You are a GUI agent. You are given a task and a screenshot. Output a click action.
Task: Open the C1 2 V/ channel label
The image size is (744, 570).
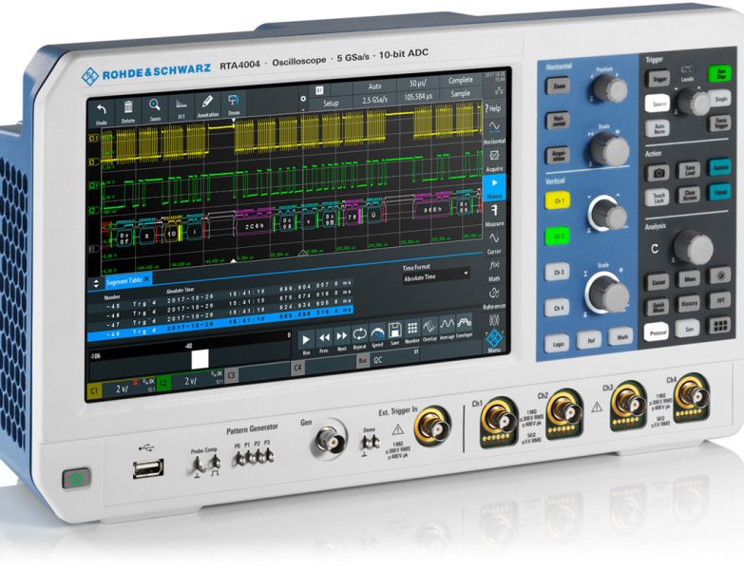tap(122, 389)
